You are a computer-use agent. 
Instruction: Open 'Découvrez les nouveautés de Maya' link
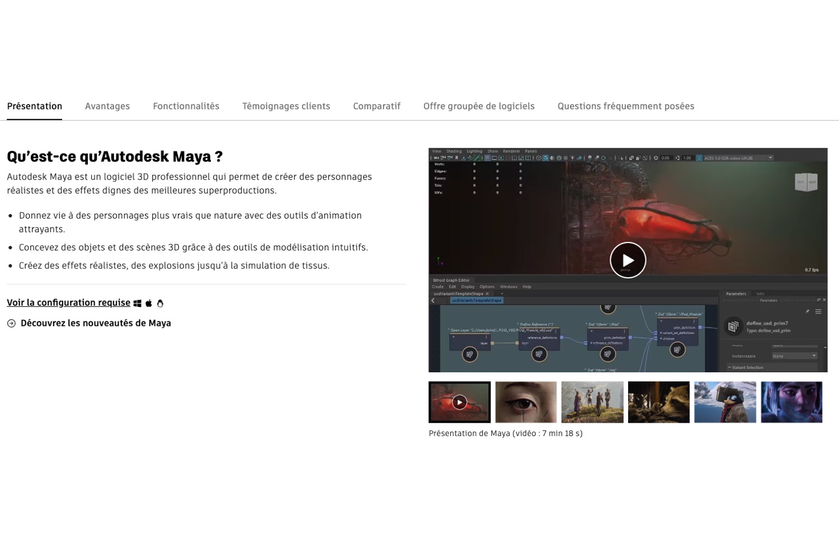coord(96,323)
